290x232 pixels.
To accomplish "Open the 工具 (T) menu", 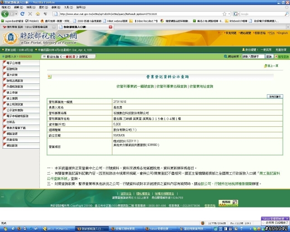I will point(68,7).
